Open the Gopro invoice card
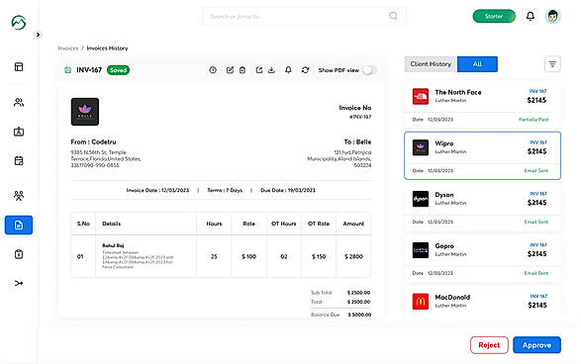The image size is (581, 364). [x=482, y=258]
